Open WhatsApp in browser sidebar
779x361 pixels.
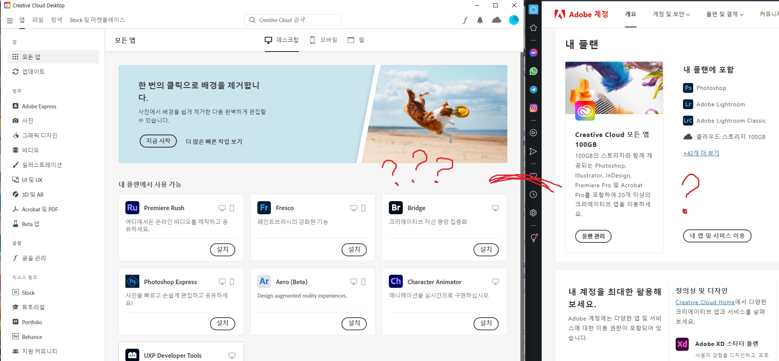pyautogui.click(x=533, y=71)
